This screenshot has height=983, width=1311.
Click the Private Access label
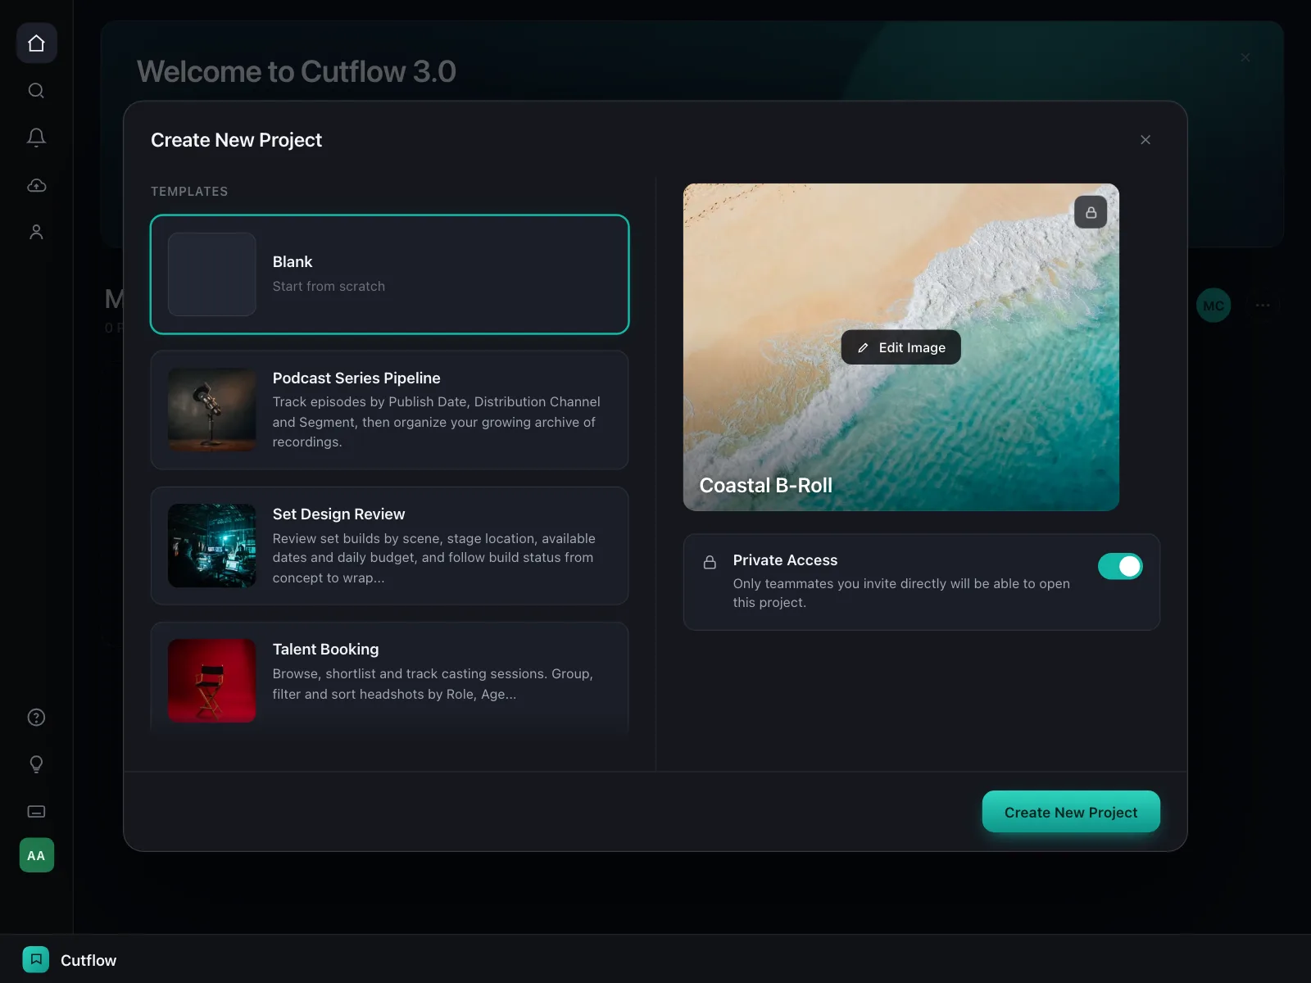click(785, 560)
